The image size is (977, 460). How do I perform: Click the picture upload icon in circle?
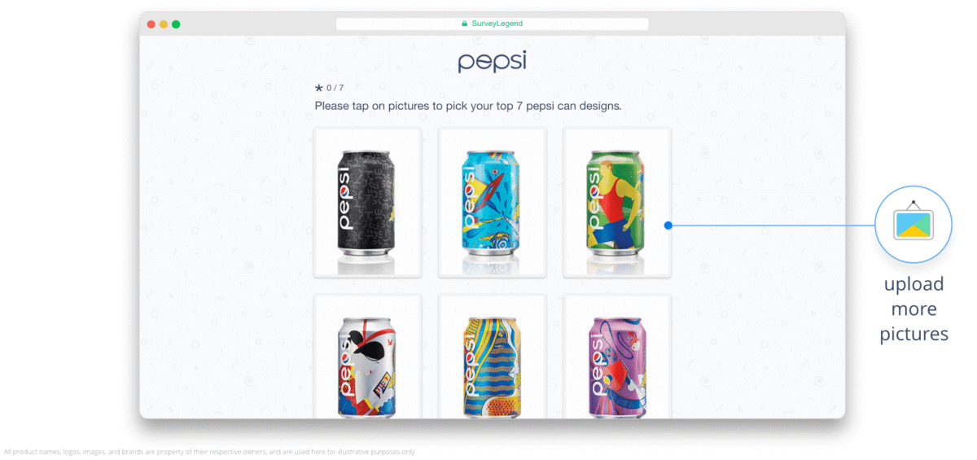[913, 224]
